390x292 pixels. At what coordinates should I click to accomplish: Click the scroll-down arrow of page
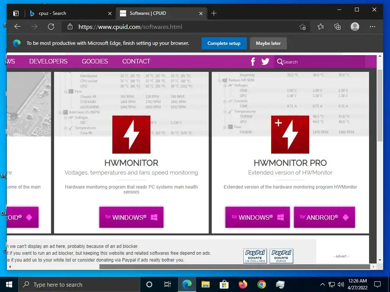coord(380,260)
